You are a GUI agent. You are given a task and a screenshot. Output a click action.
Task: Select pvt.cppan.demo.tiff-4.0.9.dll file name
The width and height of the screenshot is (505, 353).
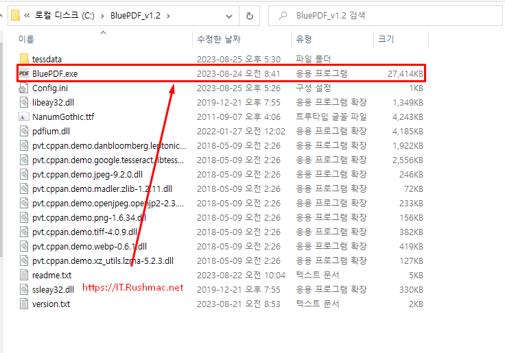(x=84, y=232)
